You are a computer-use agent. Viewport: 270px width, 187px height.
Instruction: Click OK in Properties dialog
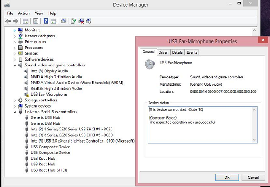click(227, 178)
